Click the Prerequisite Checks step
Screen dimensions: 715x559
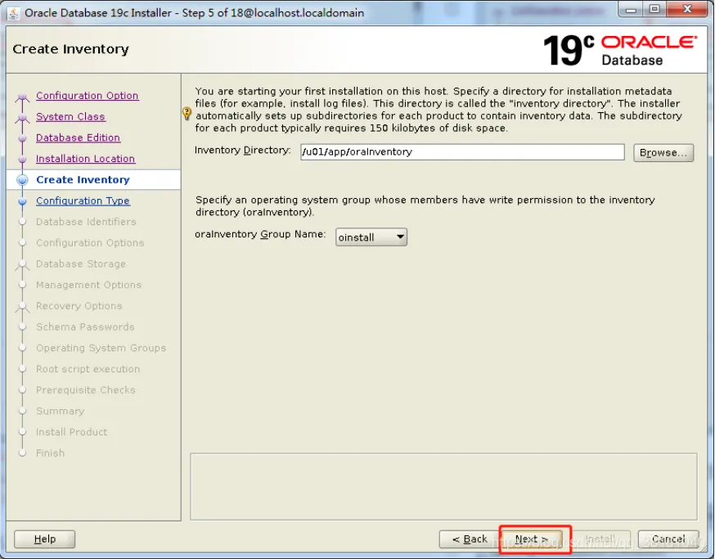coord(86,390)
